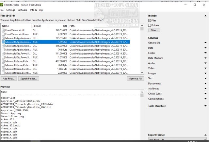
Task: Click the 540.516 KB size cell
Action: click(61, 30)
